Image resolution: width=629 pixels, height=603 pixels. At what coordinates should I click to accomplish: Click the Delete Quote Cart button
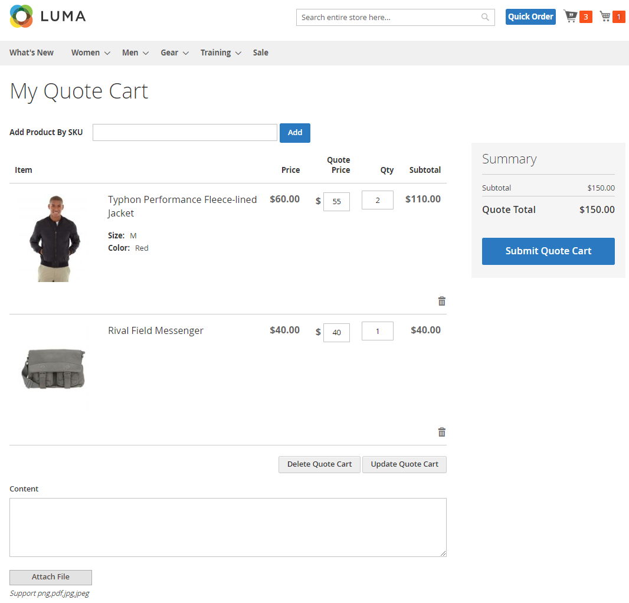(319, 464)
